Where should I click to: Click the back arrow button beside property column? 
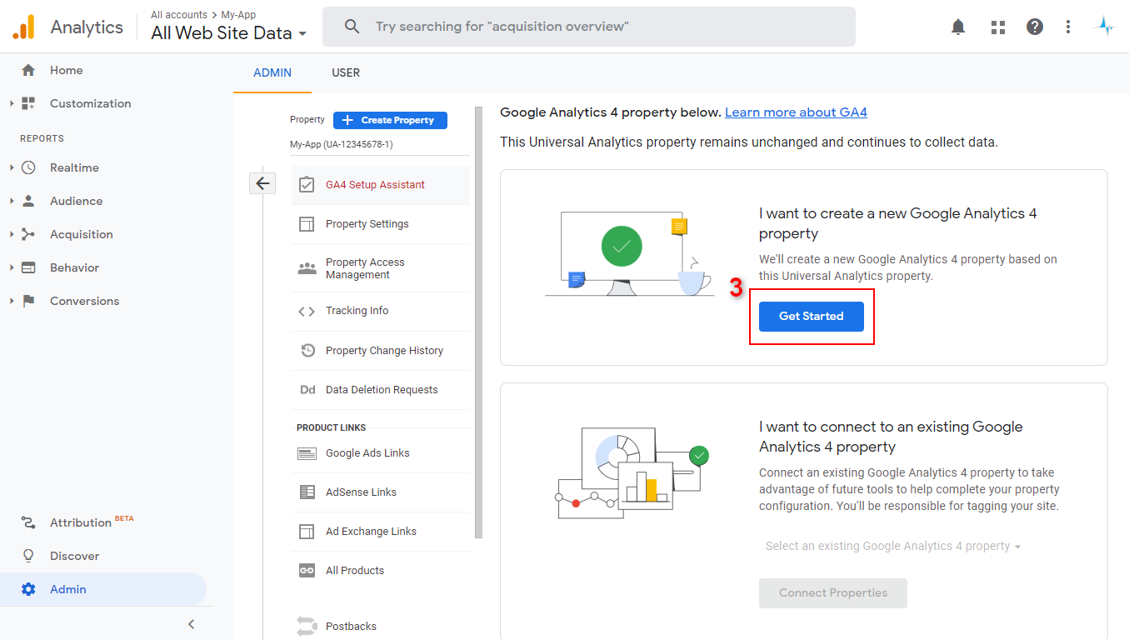262,183
